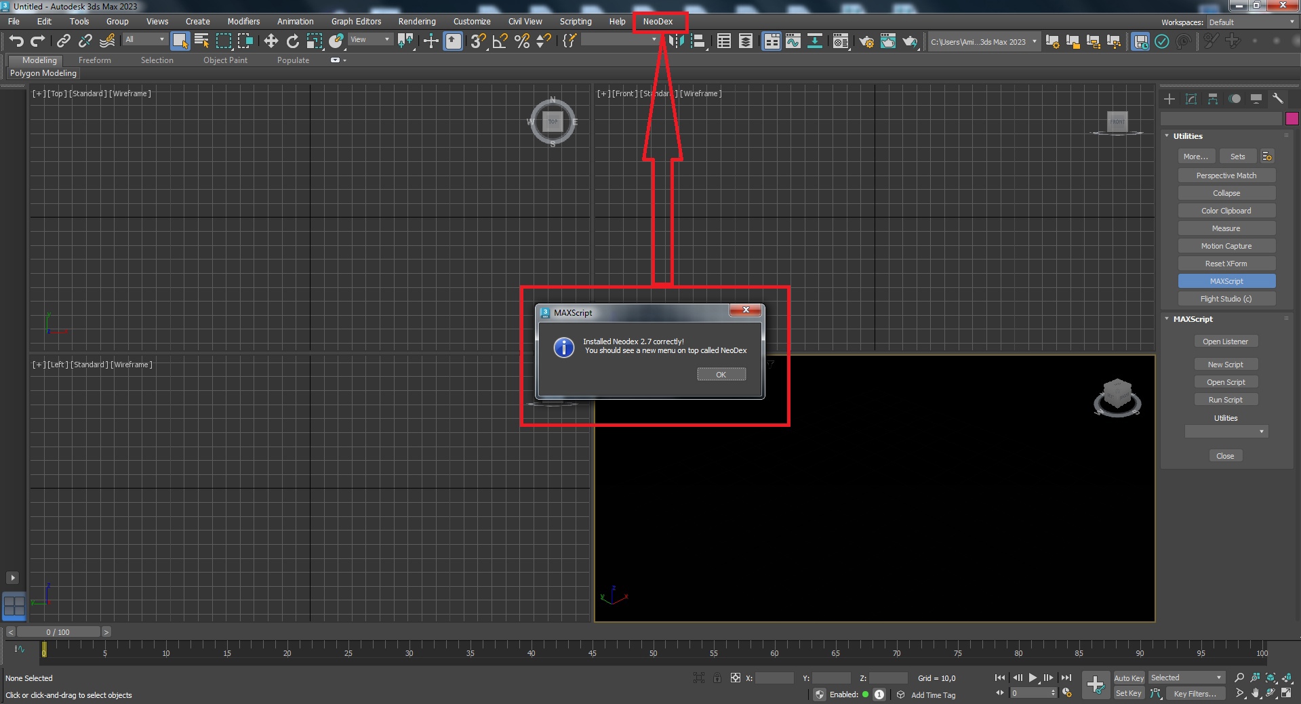Click the Open Listener button
The image size is (1301, 704).
[x=1226, y=341]
